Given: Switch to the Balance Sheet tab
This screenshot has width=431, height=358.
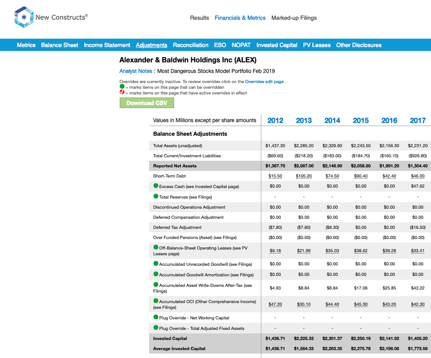Looking at the screenshot, I should coord(60,45).
